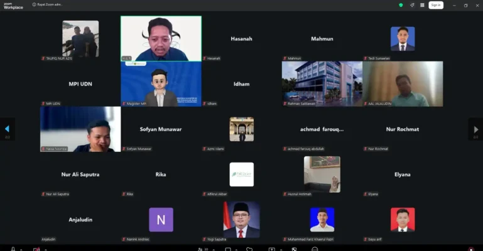Click the Rapat Zoom meeting info title
This screenshot has height=251, width=483.
(x=48, y=4)
